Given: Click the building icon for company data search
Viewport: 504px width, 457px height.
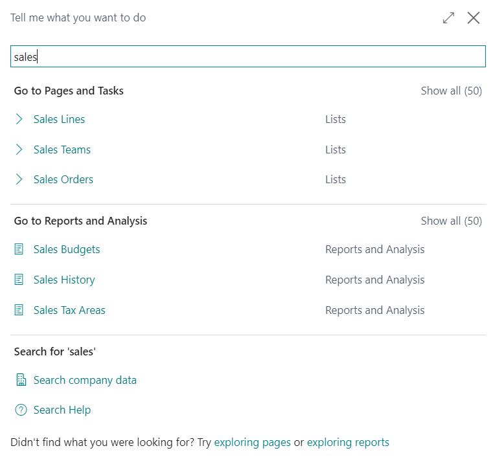Looking at the screenshot, I should [x=21, y=379].
